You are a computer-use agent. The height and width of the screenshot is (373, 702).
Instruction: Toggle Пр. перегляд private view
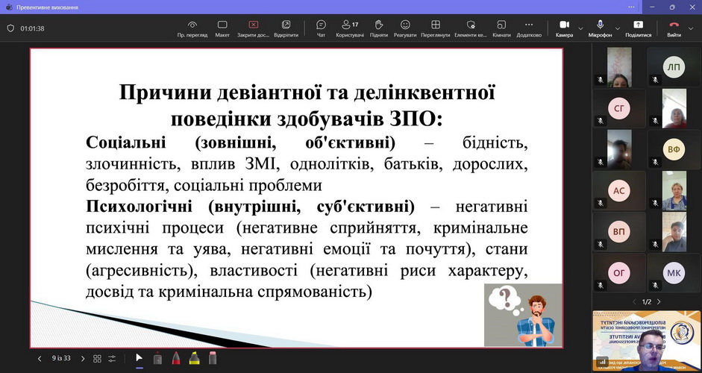click(192, 28)
